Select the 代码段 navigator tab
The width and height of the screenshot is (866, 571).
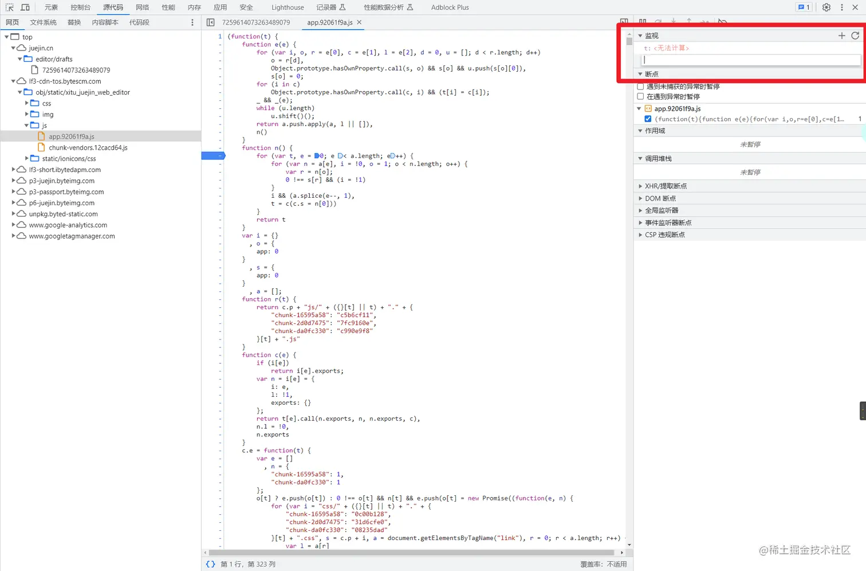click(139, 22)
